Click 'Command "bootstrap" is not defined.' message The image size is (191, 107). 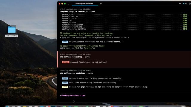click(89, 62)
